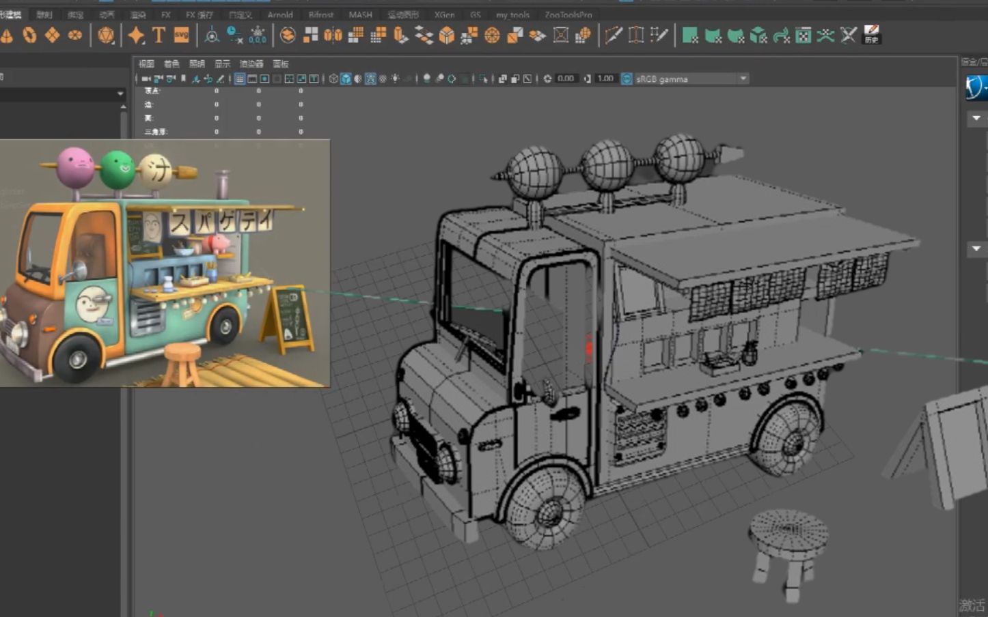The height and width of the screenshot is (617, 988).
Task: Open the sRGB gamma view transform dropdown
Action: pyautogui.click(x=744, y=78)
